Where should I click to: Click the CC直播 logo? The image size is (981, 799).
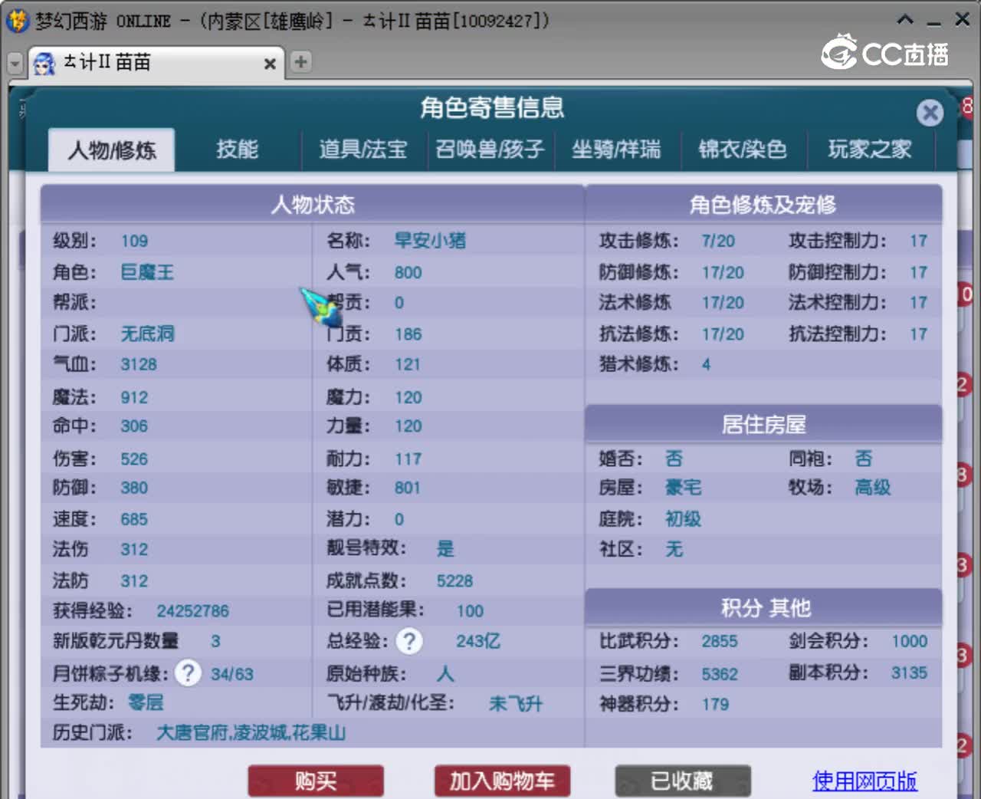885,52
